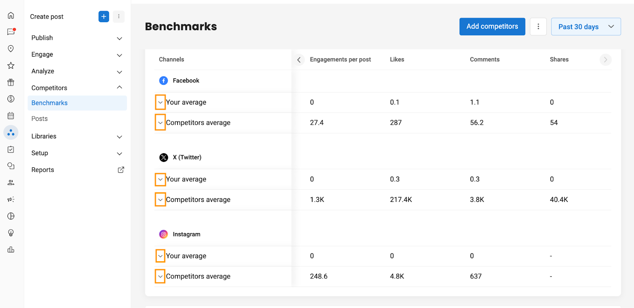The width and height of the screenshot is (634, 308).
Task: Collapse the Competitors menu section
Action: pos(77,88)
